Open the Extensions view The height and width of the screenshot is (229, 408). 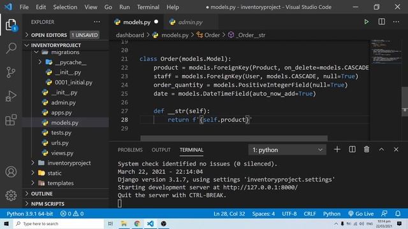(x=11, y=120)
